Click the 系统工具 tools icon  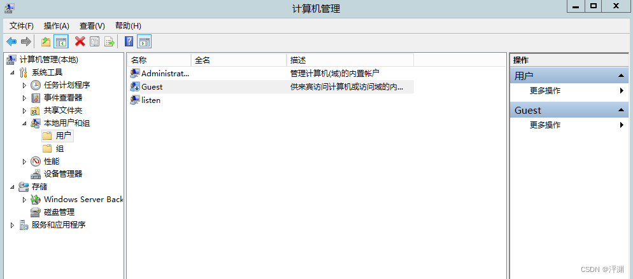tap(24, 72)
